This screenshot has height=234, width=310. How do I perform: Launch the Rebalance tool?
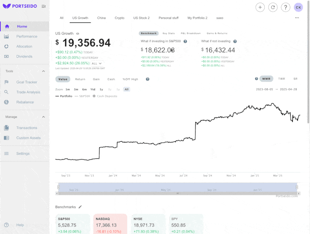tap(25, 102)
